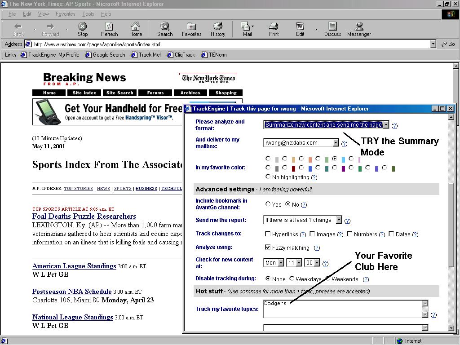Open the Foal Deaths Puzzle Researchers article
This screenshot has width=460, height=345.
click(84, 217)
